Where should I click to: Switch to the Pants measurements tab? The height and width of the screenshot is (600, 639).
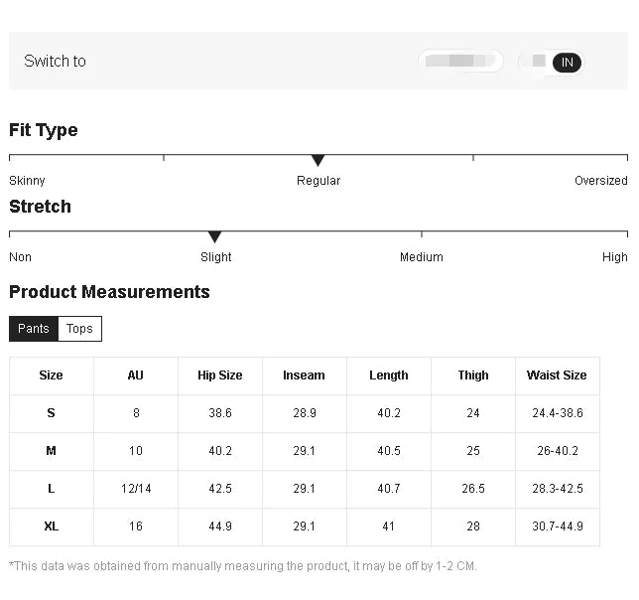pyautogui.click(x=34, y=329)
